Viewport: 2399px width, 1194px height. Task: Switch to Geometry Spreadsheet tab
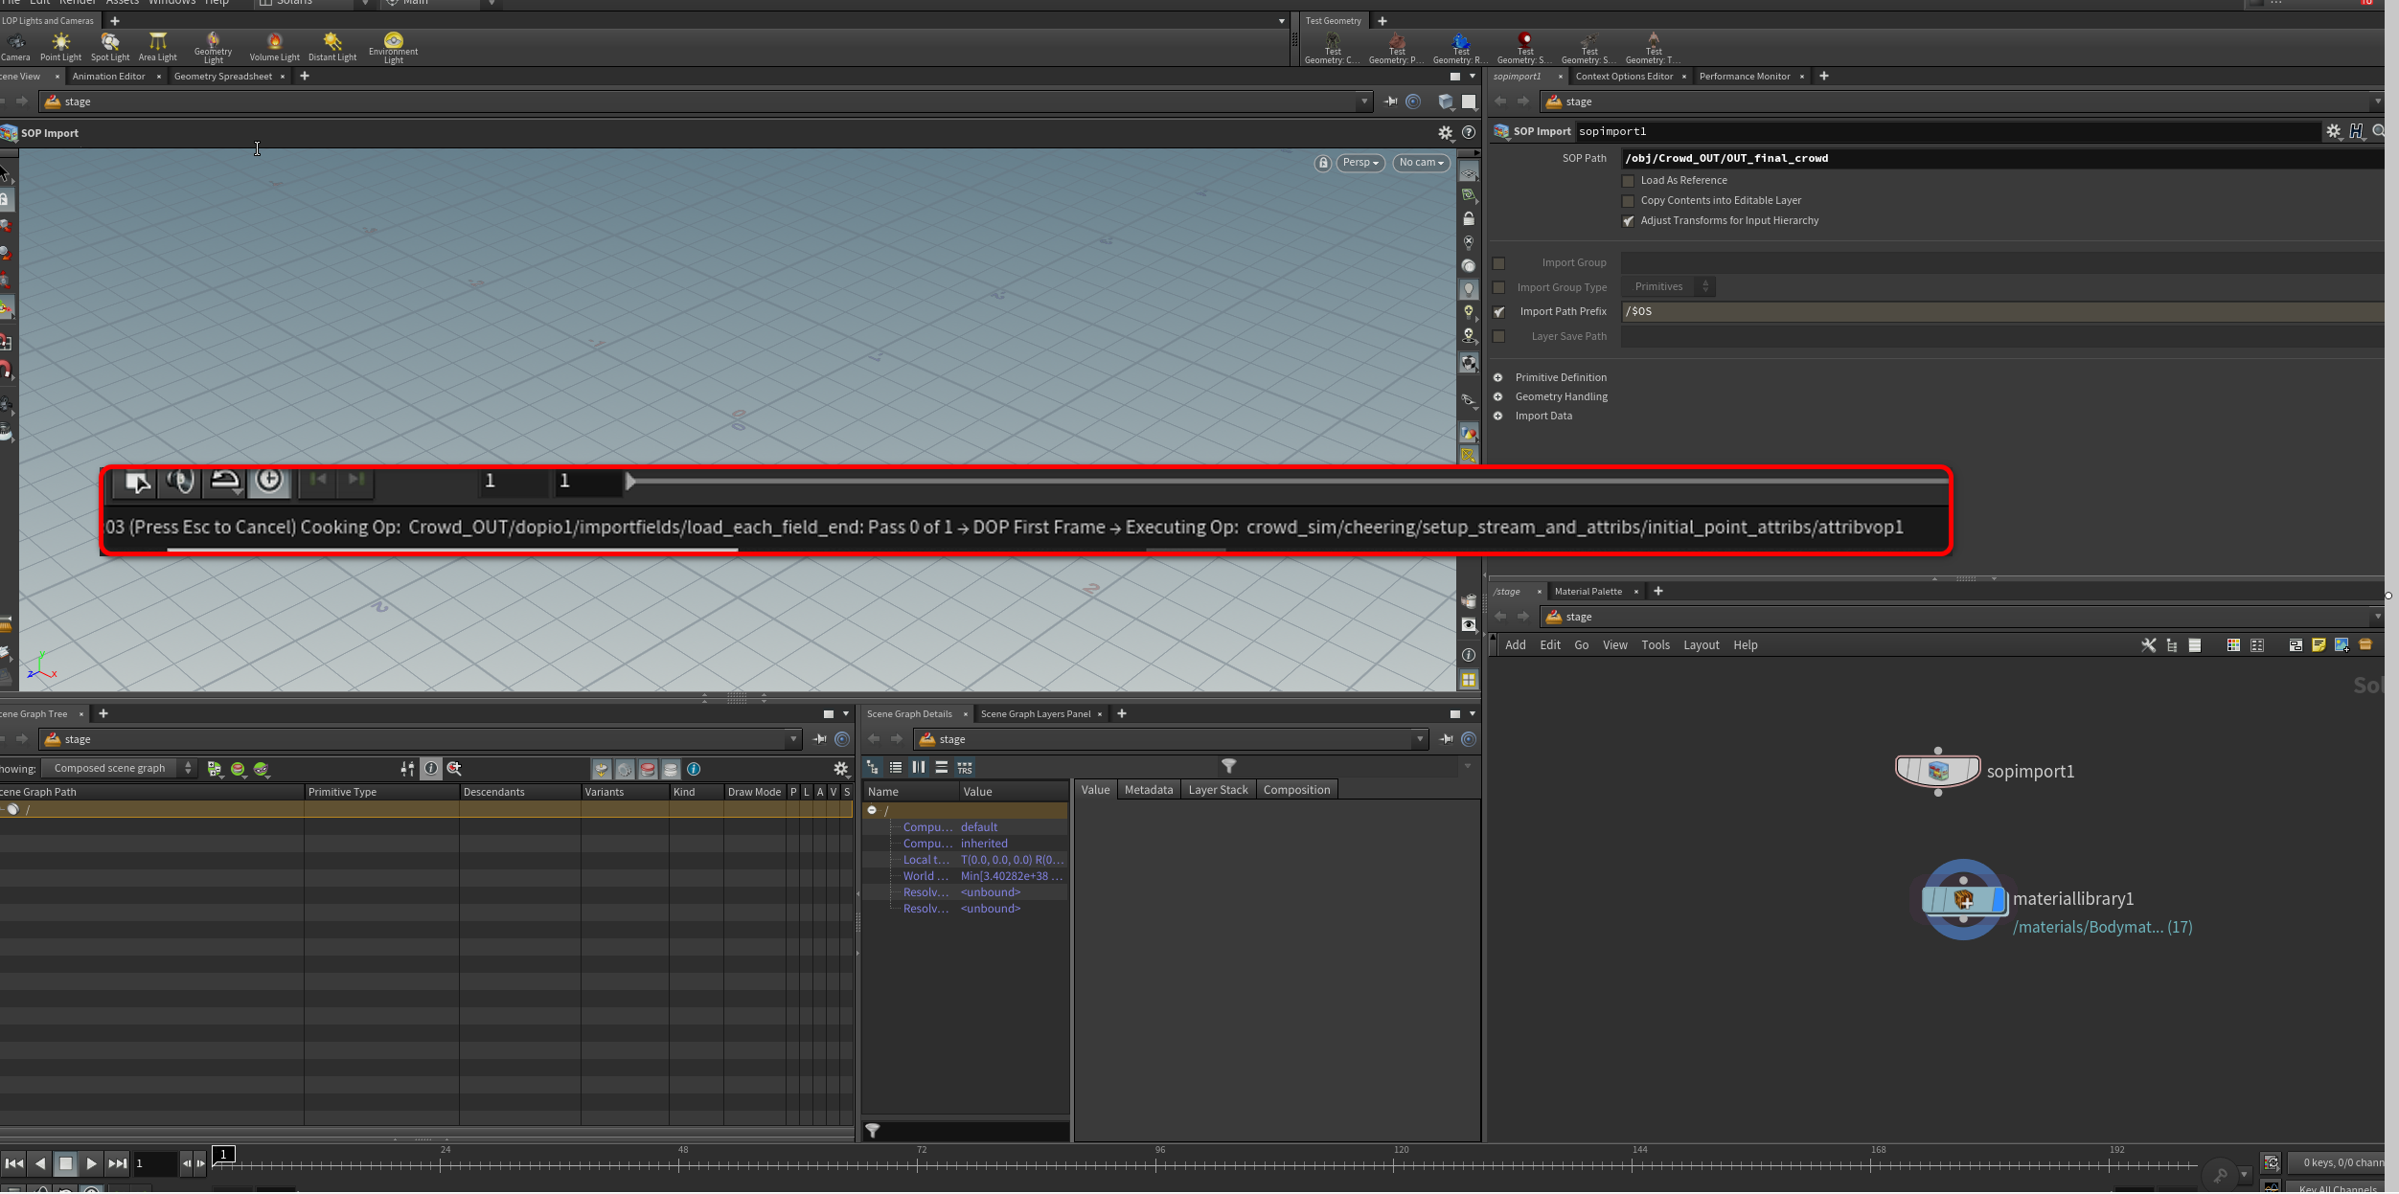coord(222,77)
